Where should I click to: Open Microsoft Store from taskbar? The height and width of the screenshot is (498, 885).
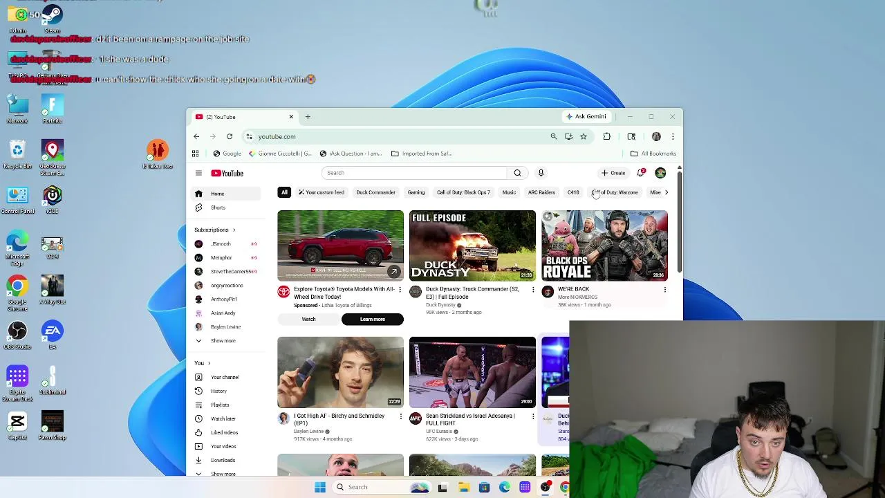click(x=484, y=487)
